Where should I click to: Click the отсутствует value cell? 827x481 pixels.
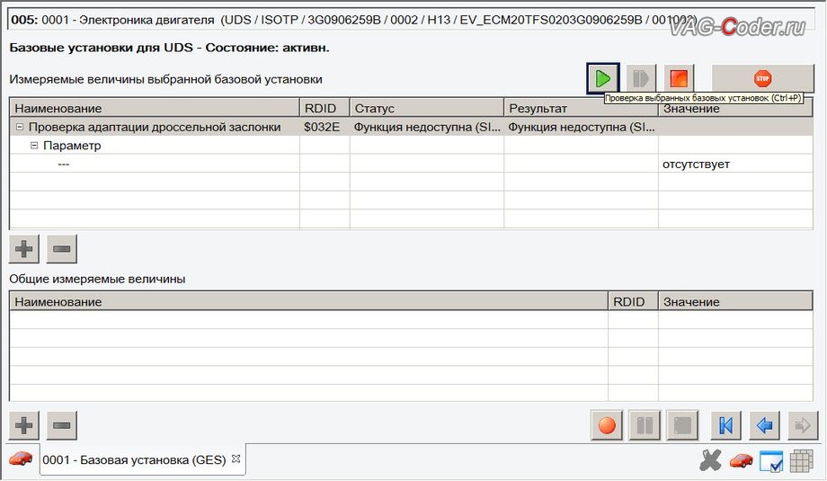735,164
